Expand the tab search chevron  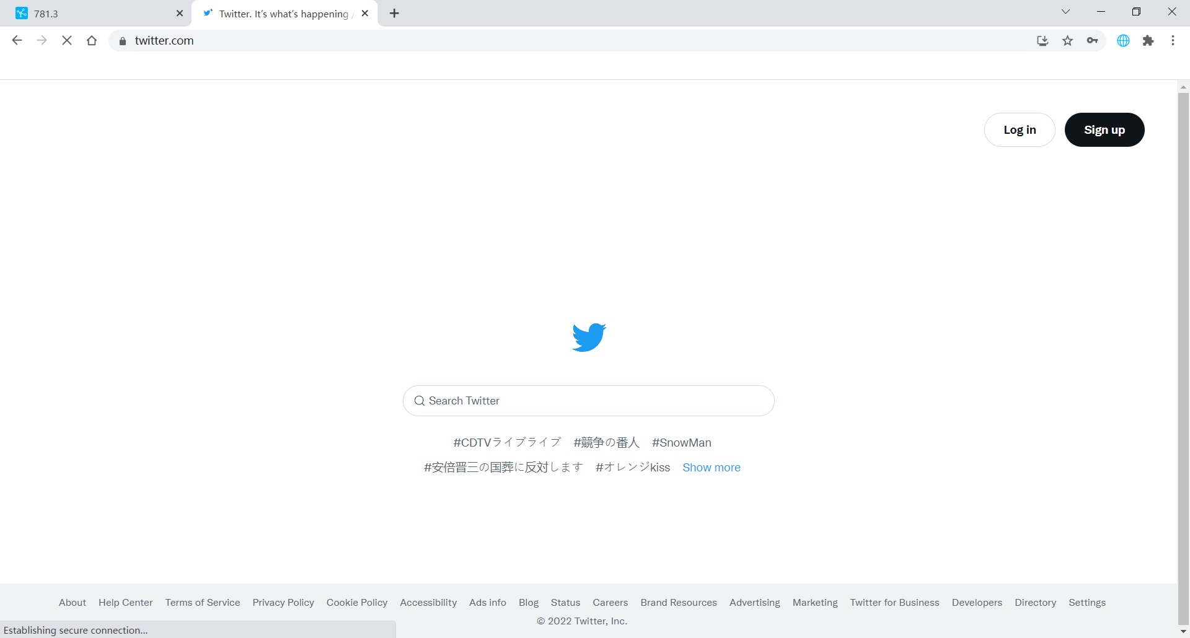pos(1065,12)
